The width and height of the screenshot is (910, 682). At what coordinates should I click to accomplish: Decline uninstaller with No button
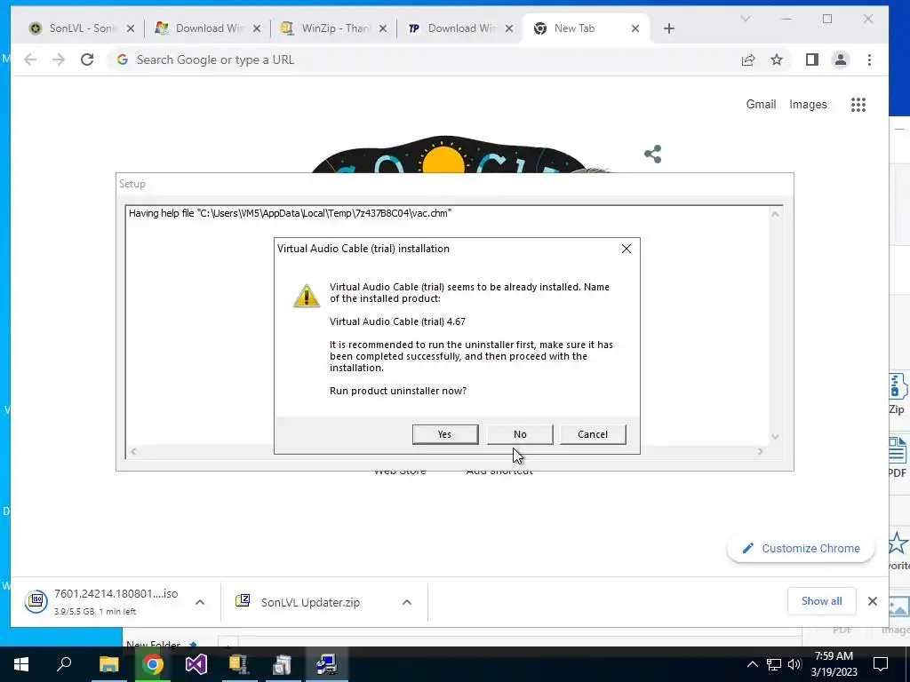(x=520, y=434)
